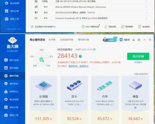Open 超级工具 in the benchmark window sidebar

pyautogui.click(x=11, y=115)
